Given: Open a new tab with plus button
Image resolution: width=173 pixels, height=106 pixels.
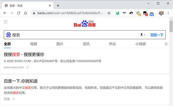Looking at the screenshot, I should (58, 5).
